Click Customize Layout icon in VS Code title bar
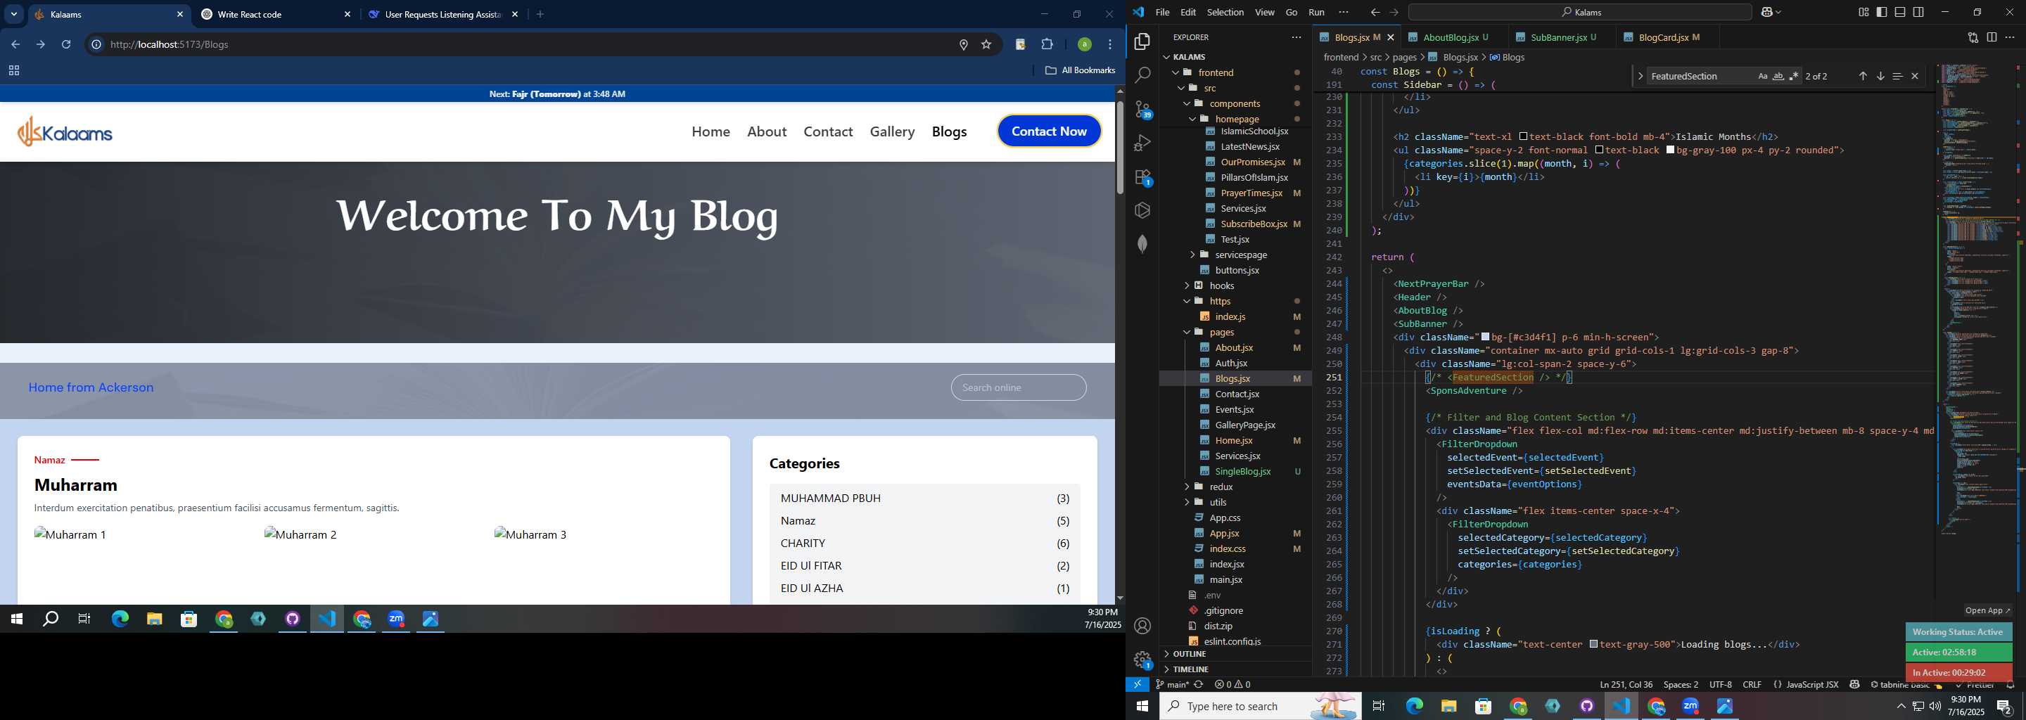This screenshot has height=720, width=2026. click(1864, 12)
